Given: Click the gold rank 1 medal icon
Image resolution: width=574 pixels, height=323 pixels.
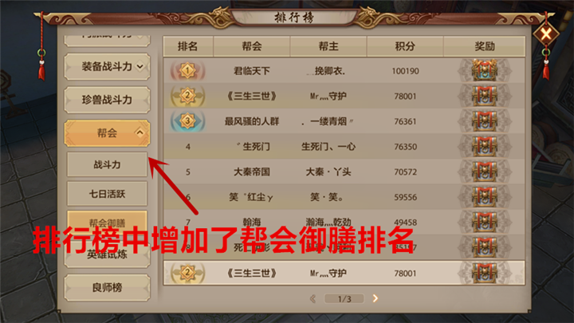Looking at the screenshot, I should click(x=187, y=70).
